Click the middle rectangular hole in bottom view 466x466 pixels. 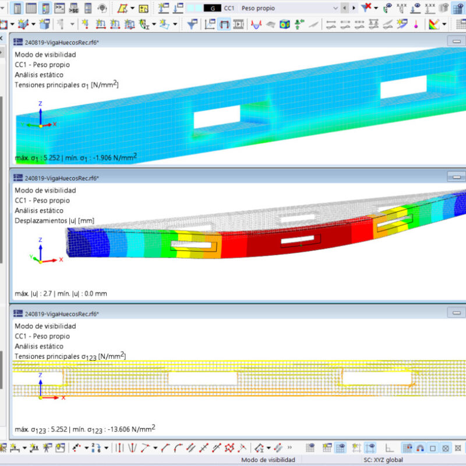[x=202, y=379]
